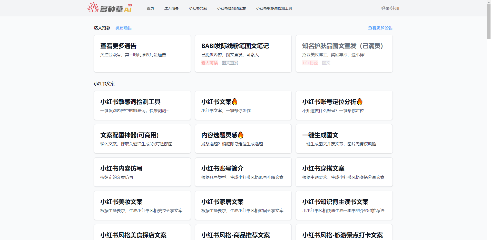This screenshot has height=240, width=491.
Task: Click the 发布通告 link
Action: (x=123, y=28)
